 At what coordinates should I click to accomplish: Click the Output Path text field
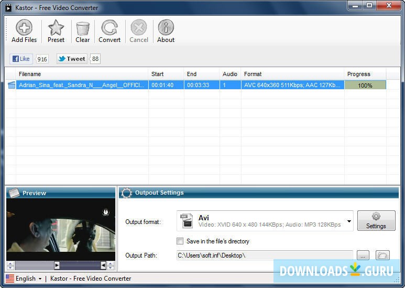(x=265, y=255)
